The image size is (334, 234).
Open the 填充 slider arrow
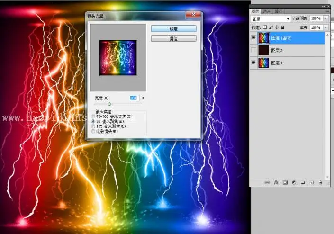point(326,27)
